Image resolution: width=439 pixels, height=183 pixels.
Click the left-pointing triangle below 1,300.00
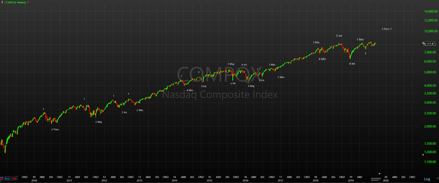423,155
